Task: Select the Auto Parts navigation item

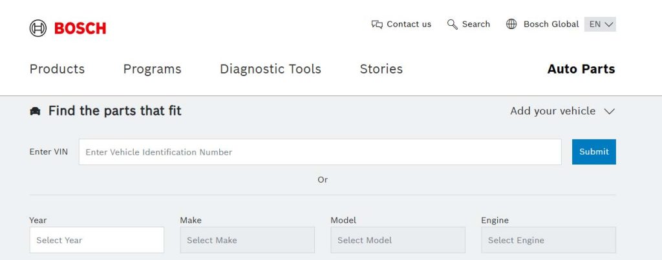Action: [x=581, y=69]
